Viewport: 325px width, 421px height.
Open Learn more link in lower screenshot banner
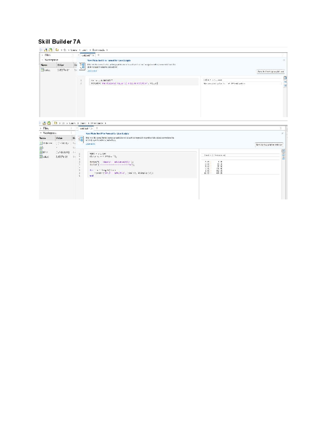(x=90, y=144)
